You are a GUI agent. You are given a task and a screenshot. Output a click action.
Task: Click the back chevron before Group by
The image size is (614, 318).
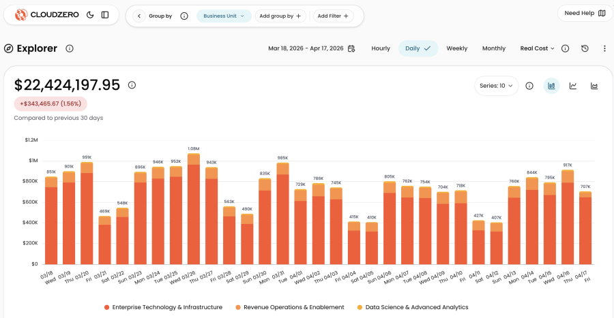139,16
